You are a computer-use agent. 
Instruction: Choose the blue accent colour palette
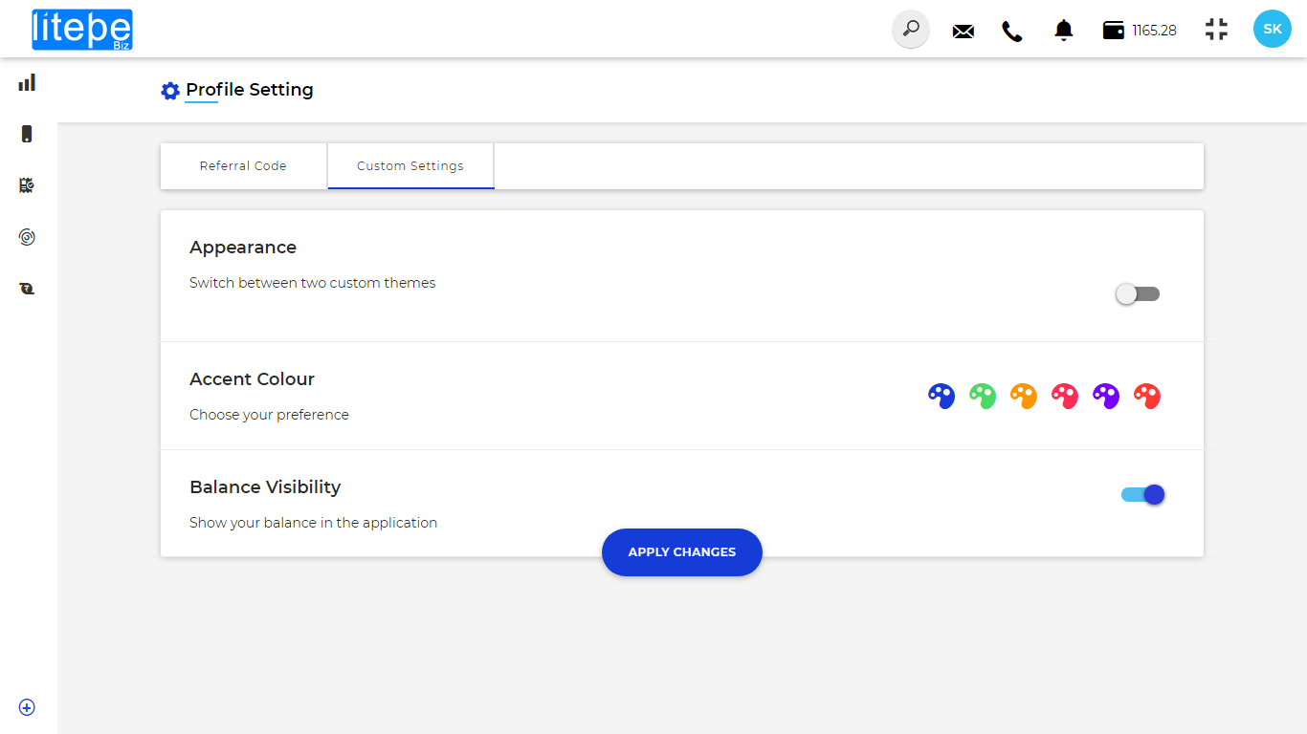click(941, 396)
